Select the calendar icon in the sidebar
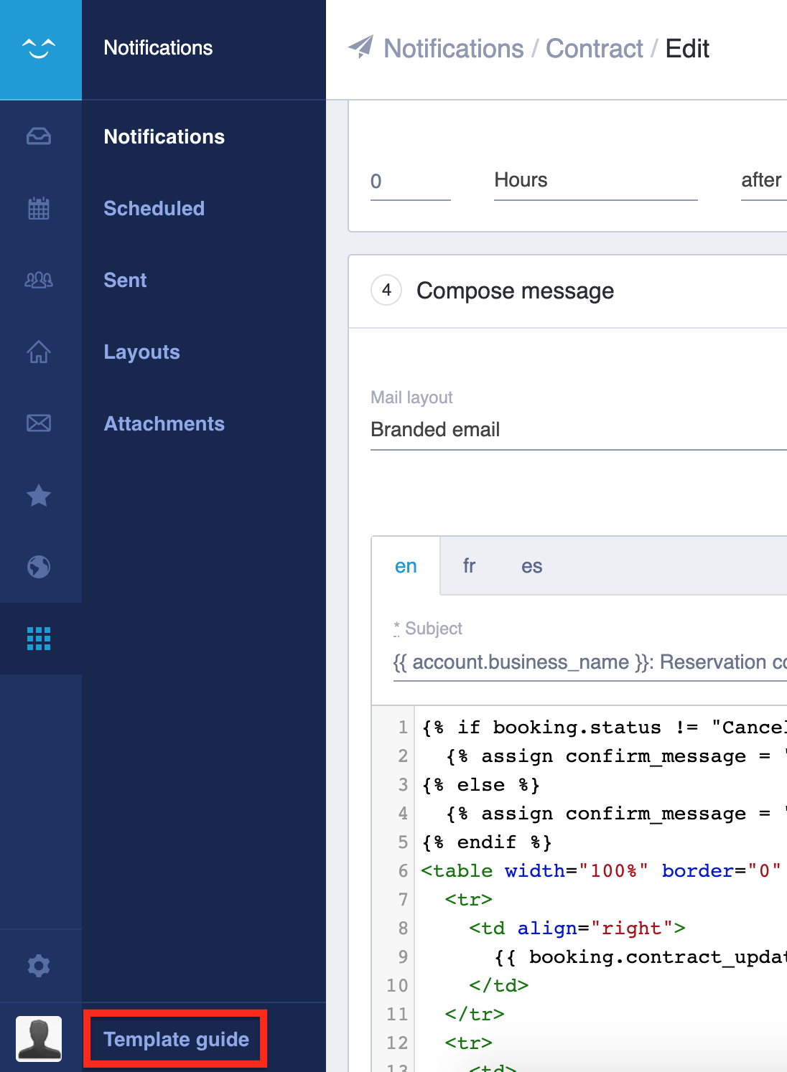This screenshot has width=787, height=1072. [x=39, y=208]
